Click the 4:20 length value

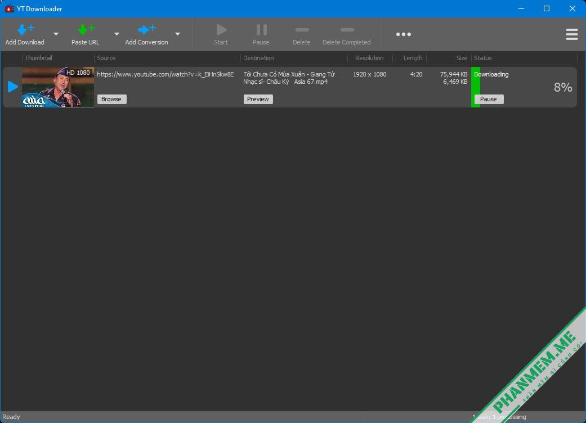coord(416,74)
